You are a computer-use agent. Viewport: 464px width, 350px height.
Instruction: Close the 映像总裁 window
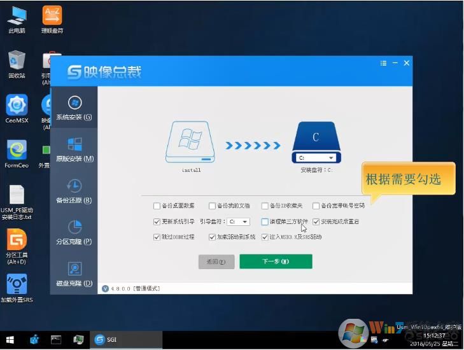(407, 63)
